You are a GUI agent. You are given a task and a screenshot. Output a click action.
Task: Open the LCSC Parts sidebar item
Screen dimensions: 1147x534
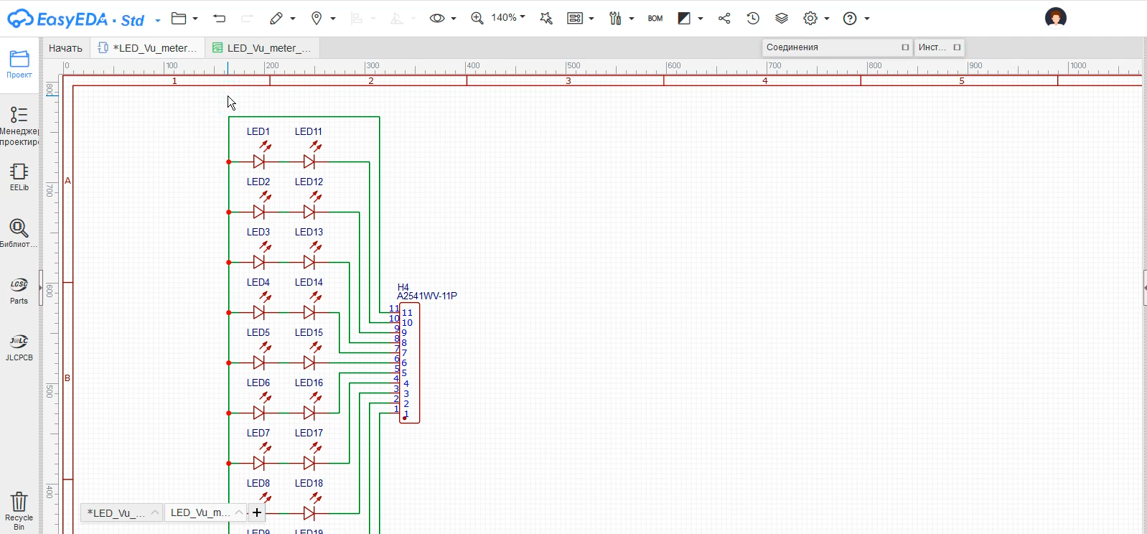(19, 291)
